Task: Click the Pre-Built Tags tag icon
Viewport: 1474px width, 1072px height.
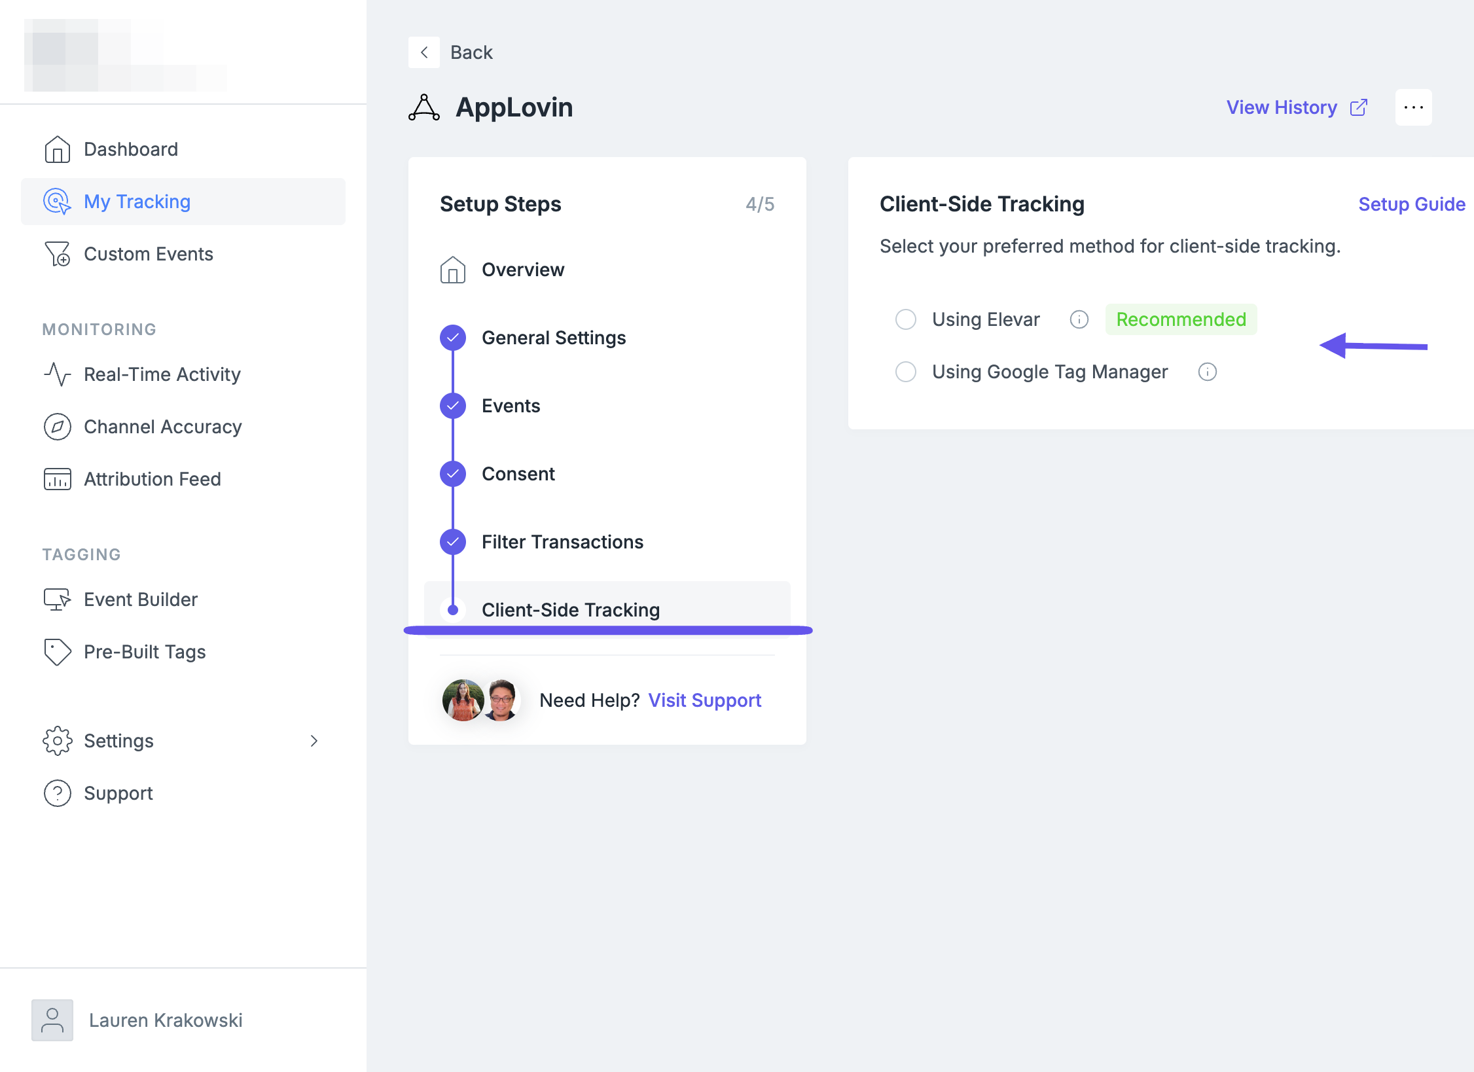Action: (x=58, y=652)
